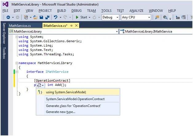193x136 pixels.
Task: Collapse the namespace MathServiceLibrary block
Action: click(x=17, y=63)
